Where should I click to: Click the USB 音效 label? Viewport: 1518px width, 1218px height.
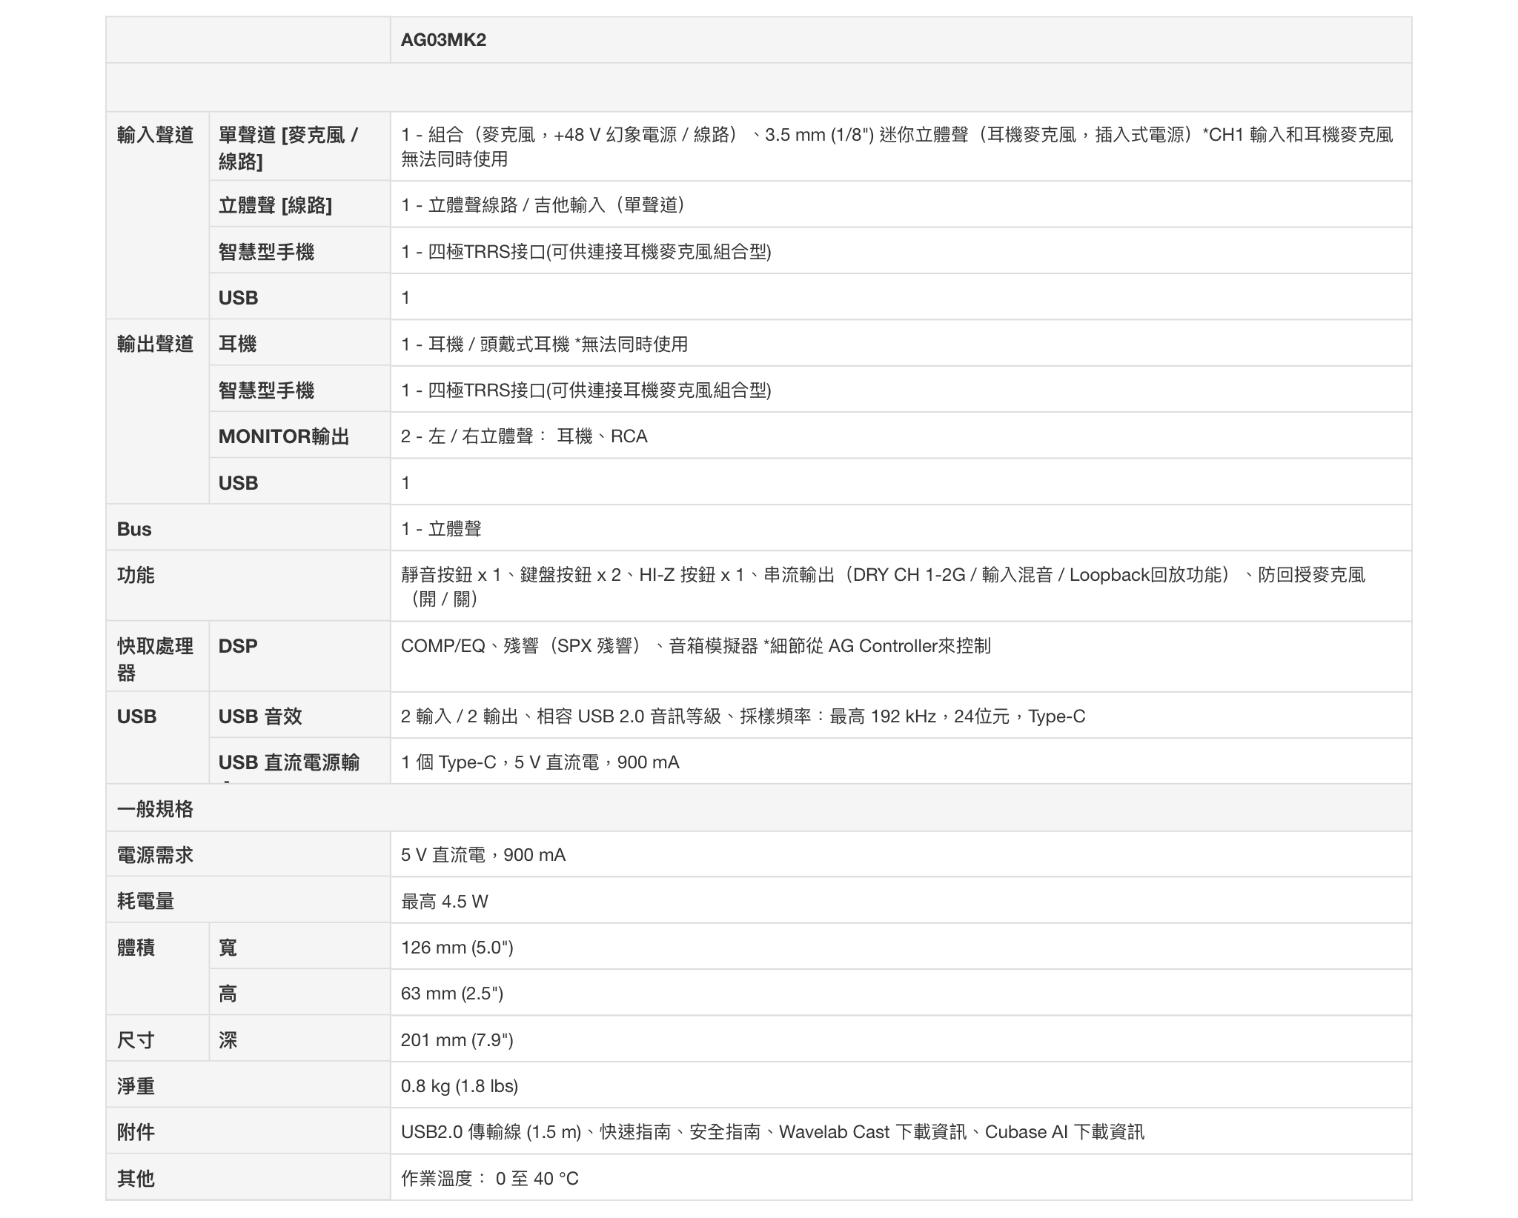point(260,716)
